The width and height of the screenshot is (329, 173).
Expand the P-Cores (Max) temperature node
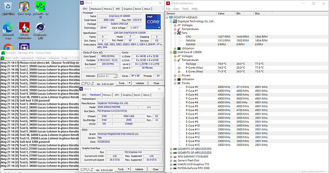coord(179,68)
